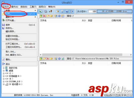Select IML 编译为 ISO... entry
This screenshot has height=98, width=134.
(x=19, y=55)
